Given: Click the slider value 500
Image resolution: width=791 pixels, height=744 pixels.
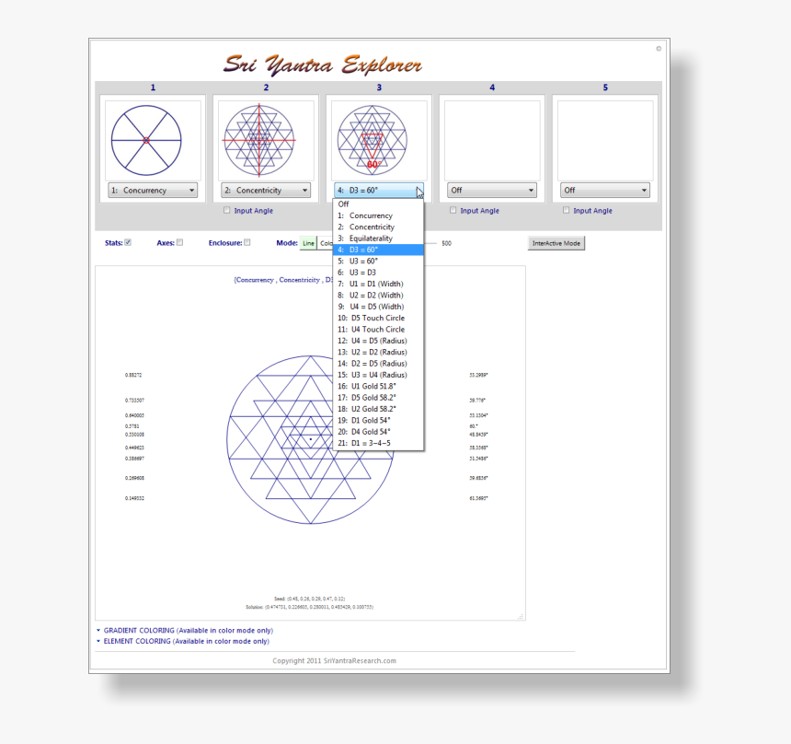Looking at the screenshot, I should pos(446,243).
